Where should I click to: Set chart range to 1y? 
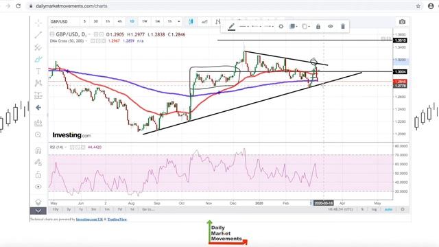click(x=81, y=209)
